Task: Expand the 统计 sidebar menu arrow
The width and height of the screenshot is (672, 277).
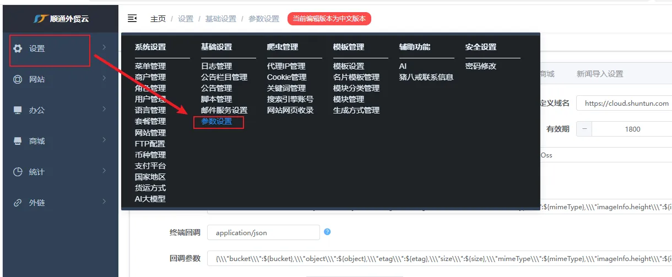Action: [104, 171]
